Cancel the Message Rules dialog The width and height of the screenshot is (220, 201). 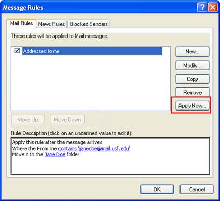point(197,189)
